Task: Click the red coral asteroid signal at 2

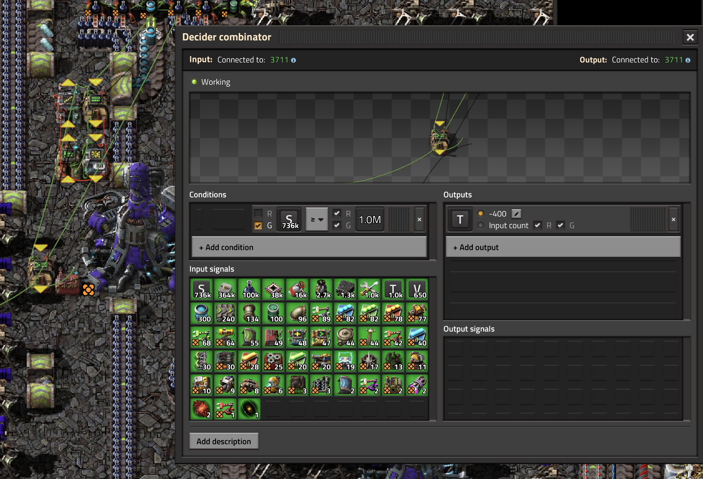Action: pyautogui.click(x=202, y=409)
